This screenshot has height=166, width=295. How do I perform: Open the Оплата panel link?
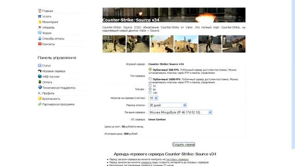click(x=47, y=82)
